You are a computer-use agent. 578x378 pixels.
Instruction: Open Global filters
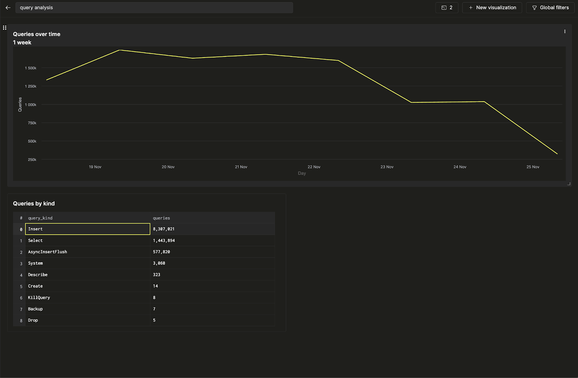[x=550, y=8]
